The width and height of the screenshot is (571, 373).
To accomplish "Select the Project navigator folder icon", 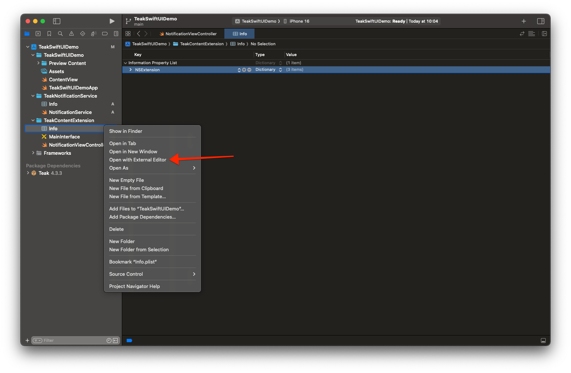I will coord(27,34).
